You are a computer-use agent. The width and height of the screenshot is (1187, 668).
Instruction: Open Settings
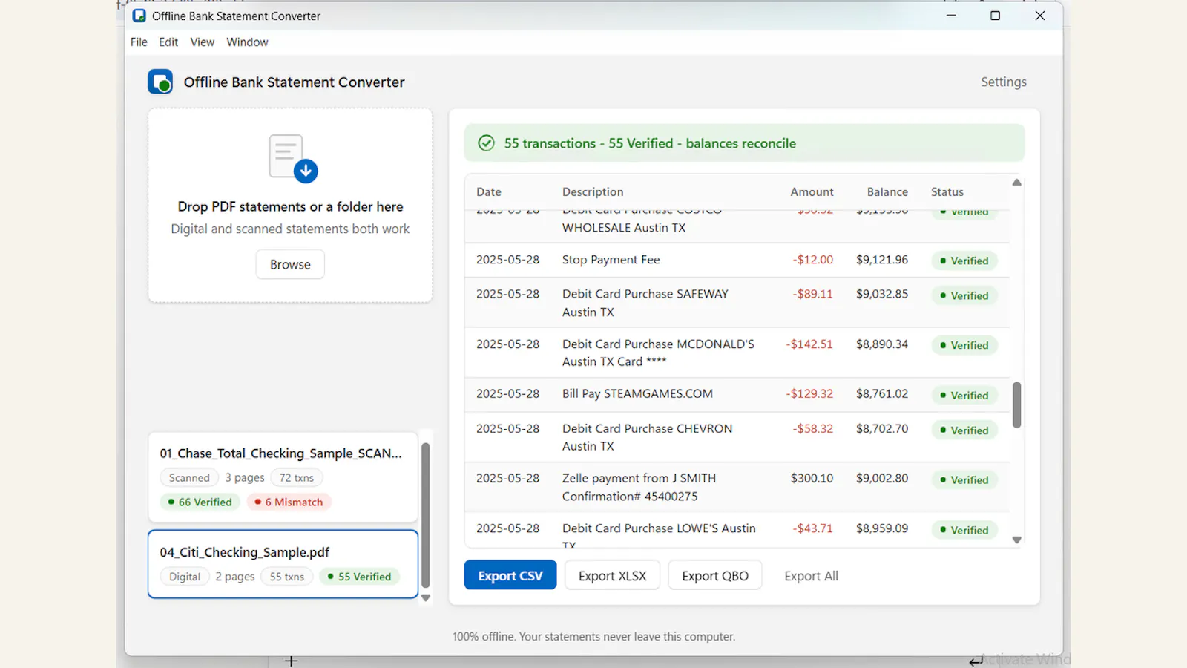[1004, 82]
